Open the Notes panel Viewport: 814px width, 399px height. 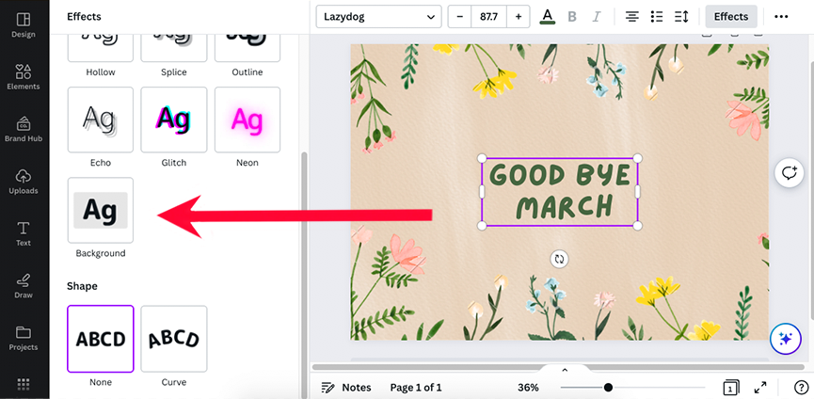point(346,388)
